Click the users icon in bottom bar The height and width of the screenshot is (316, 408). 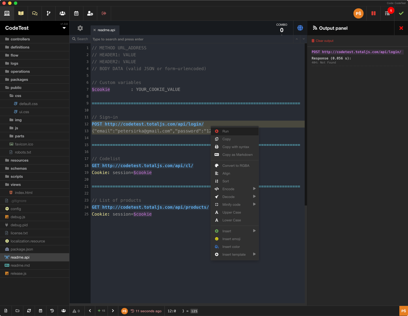63,311
